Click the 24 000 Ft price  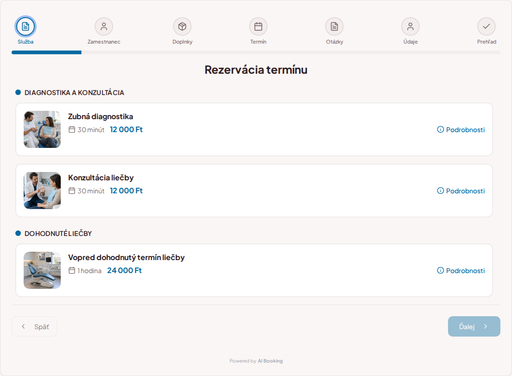pyautogui.click(x=124, y=270)
